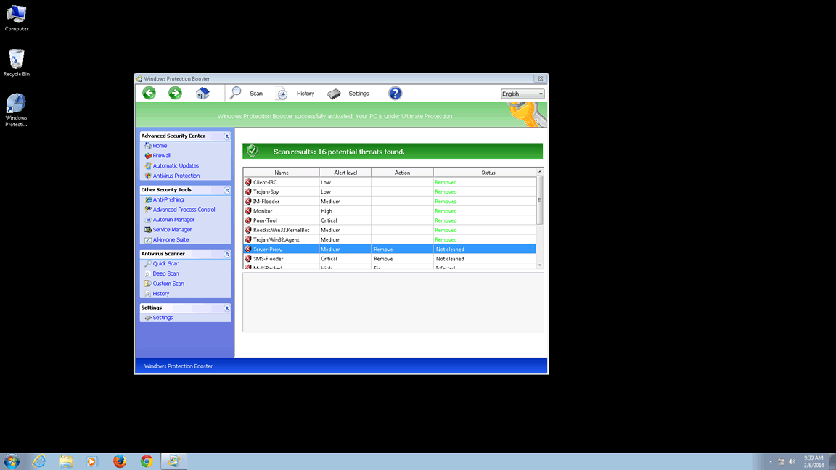836x470 pixels.
Task: Go to home via house icon
Action: coord(202,94)
